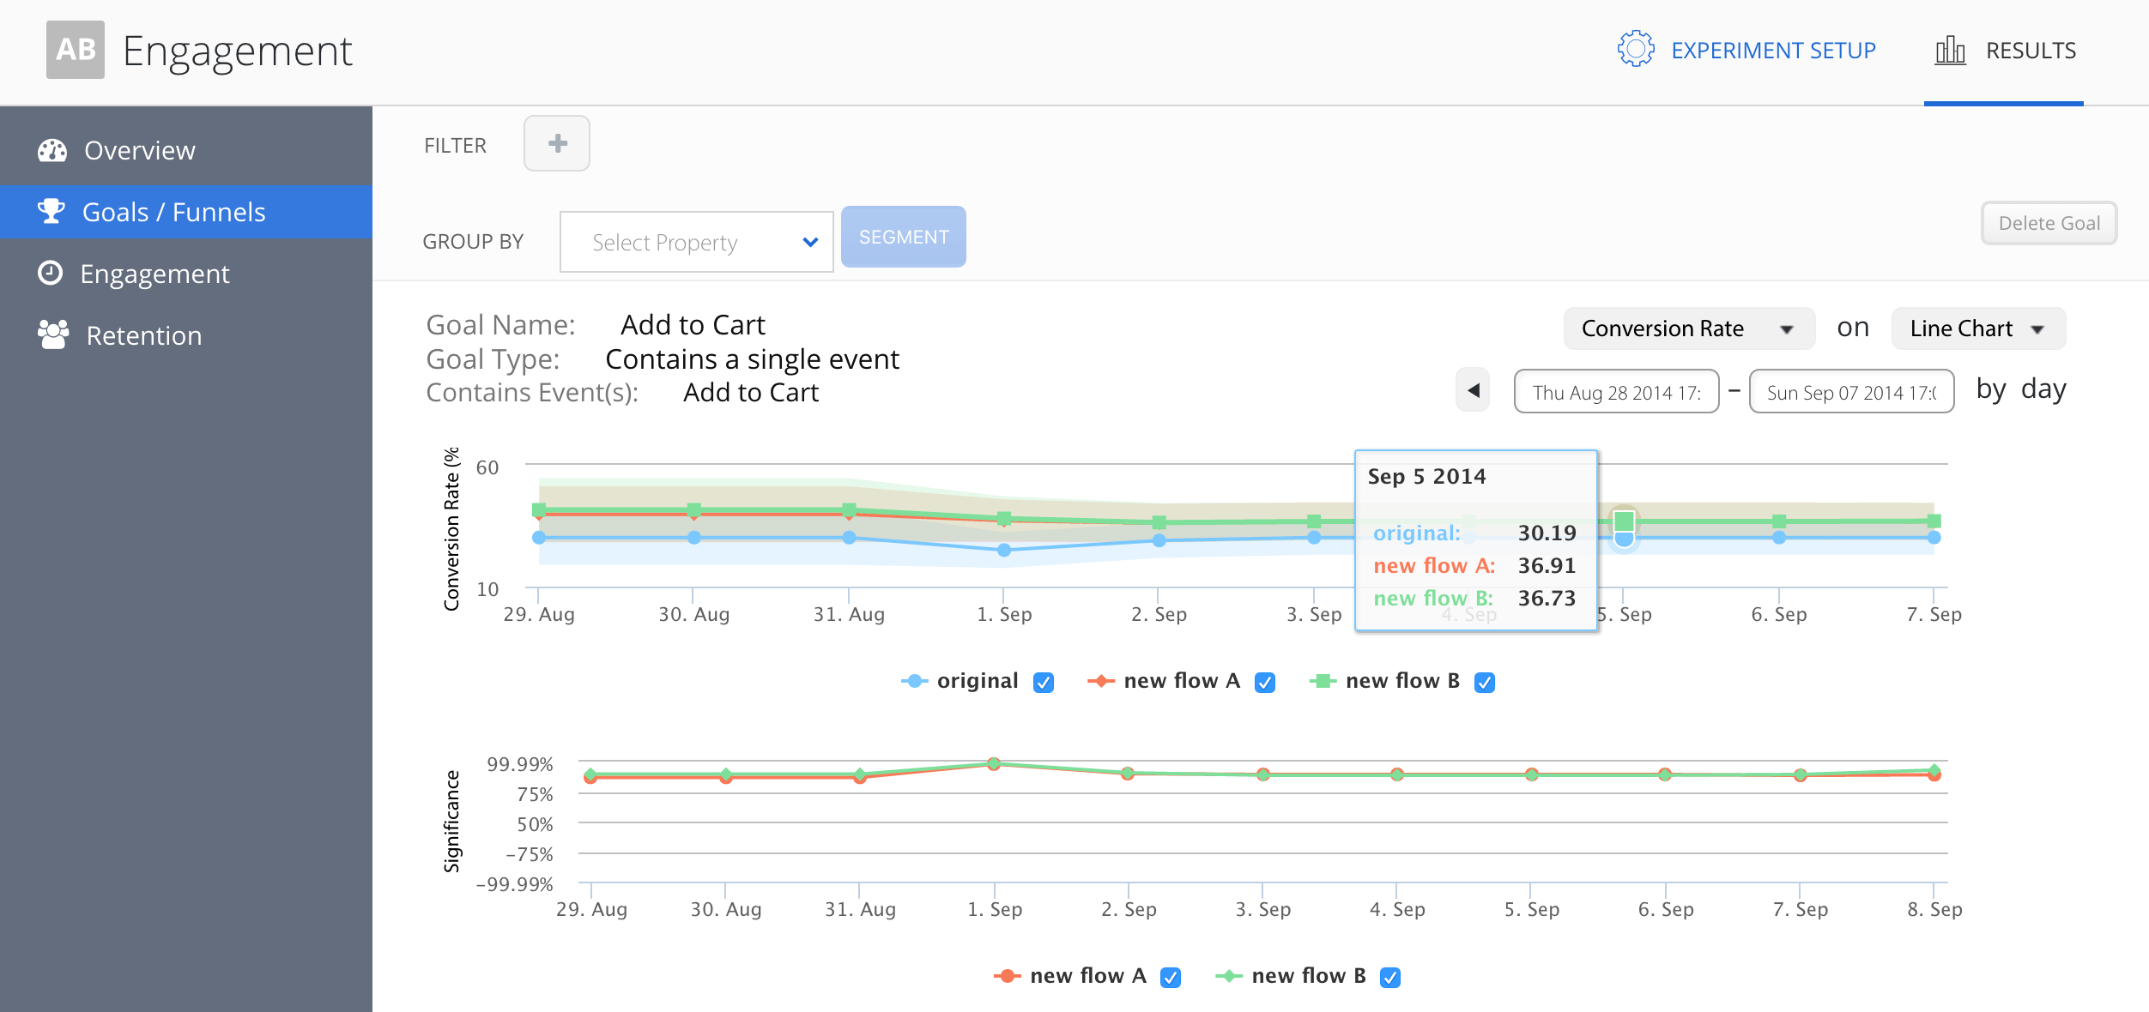Screen dimensions: 2149x1012
Task: Click the 'Sep 5 2014' tooltip heading
Action: [1426, 476]
